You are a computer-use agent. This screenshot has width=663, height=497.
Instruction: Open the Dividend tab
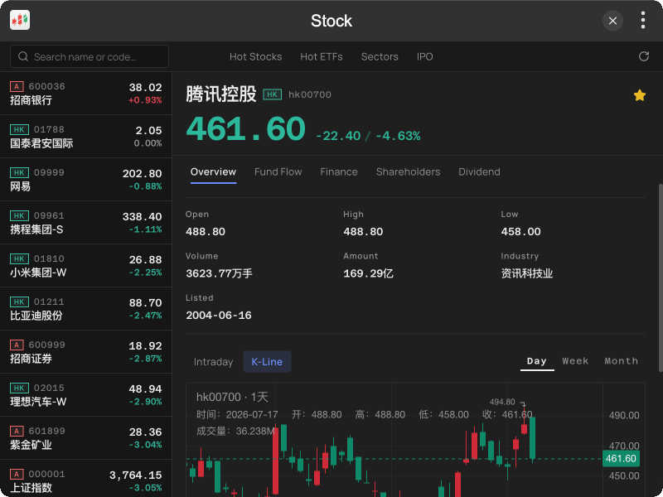479,172
